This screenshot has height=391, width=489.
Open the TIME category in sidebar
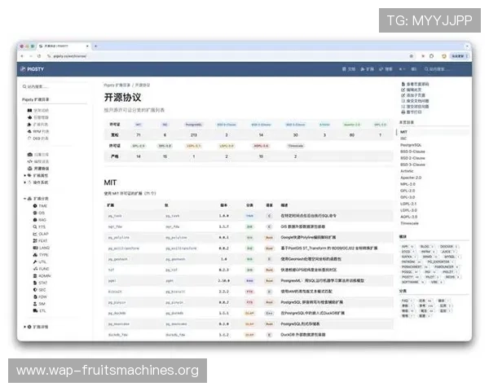point(40,206)
